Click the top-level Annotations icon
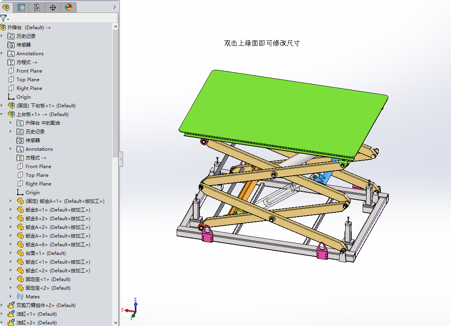This screenshot has height=326, width=451. (x=11, y=54)
